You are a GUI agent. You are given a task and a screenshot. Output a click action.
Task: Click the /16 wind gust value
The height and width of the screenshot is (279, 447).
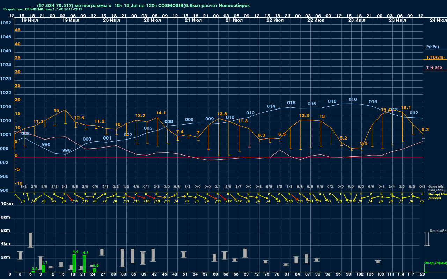(x=147, y=201)
